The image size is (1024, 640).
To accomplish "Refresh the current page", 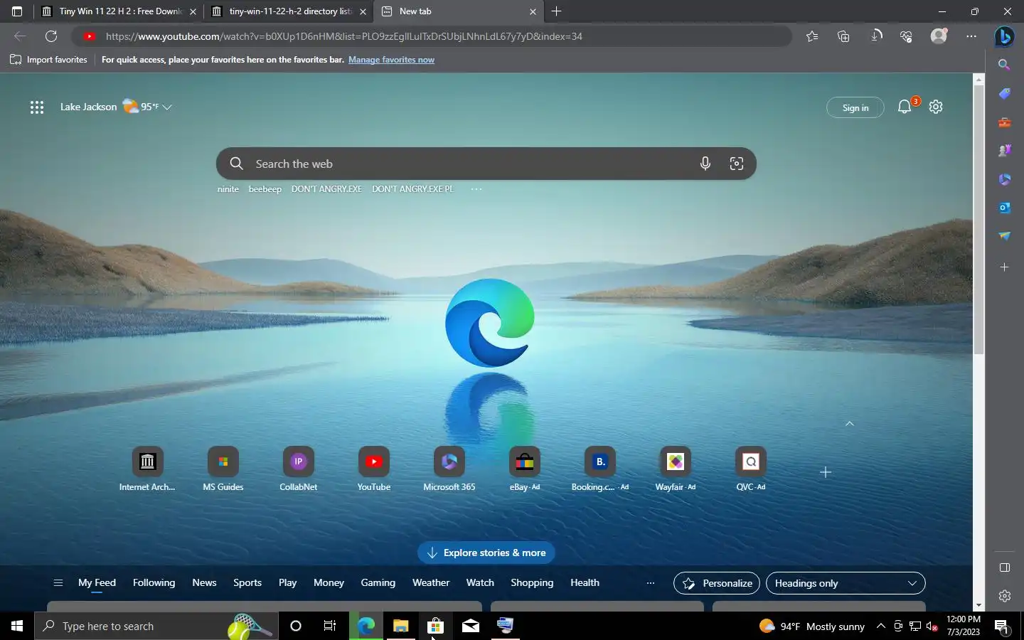I will pyautogui.click(x=51, y=36).
